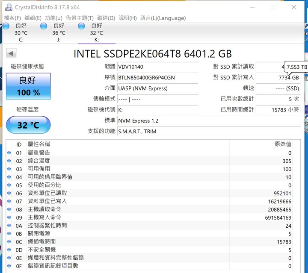Click the blue status orb for drive J:

44,26
